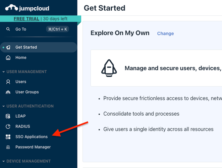Click the SSO Applications grid icon
222x168 pixels.
(8, 137)
